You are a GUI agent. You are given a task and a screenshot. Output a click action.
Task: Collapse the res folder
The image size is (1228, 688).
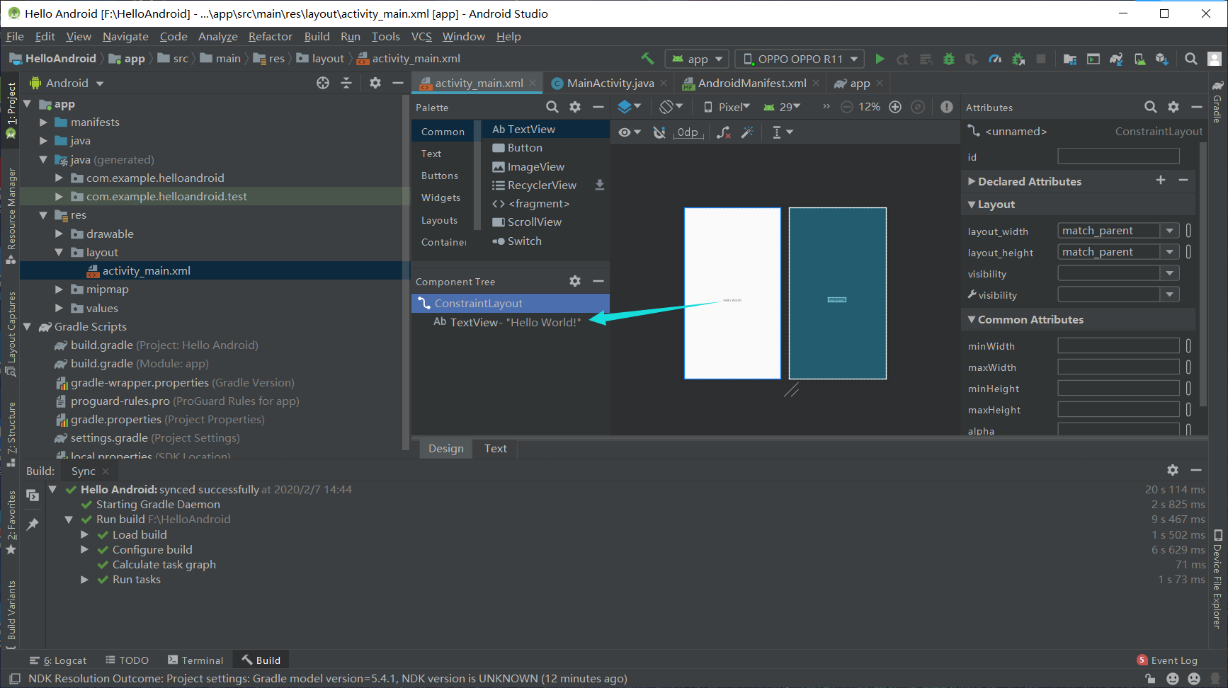click(43, 215)
